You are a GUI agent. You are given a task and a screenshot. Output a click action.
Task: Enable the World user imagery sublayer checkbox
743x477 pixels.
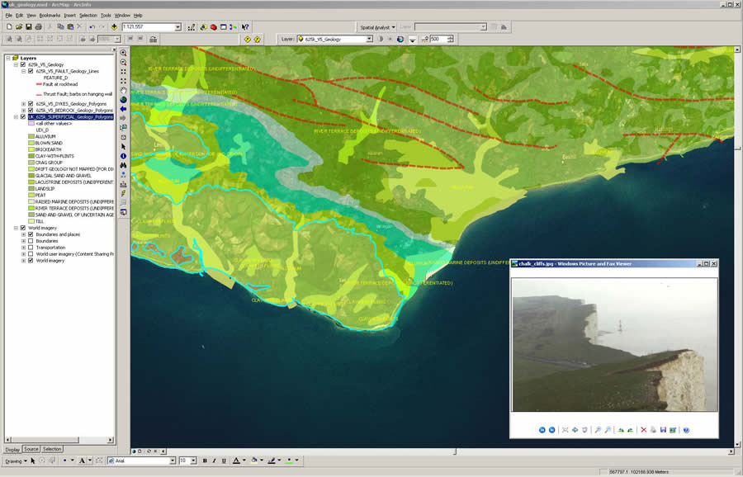click(x=31, y=254)
